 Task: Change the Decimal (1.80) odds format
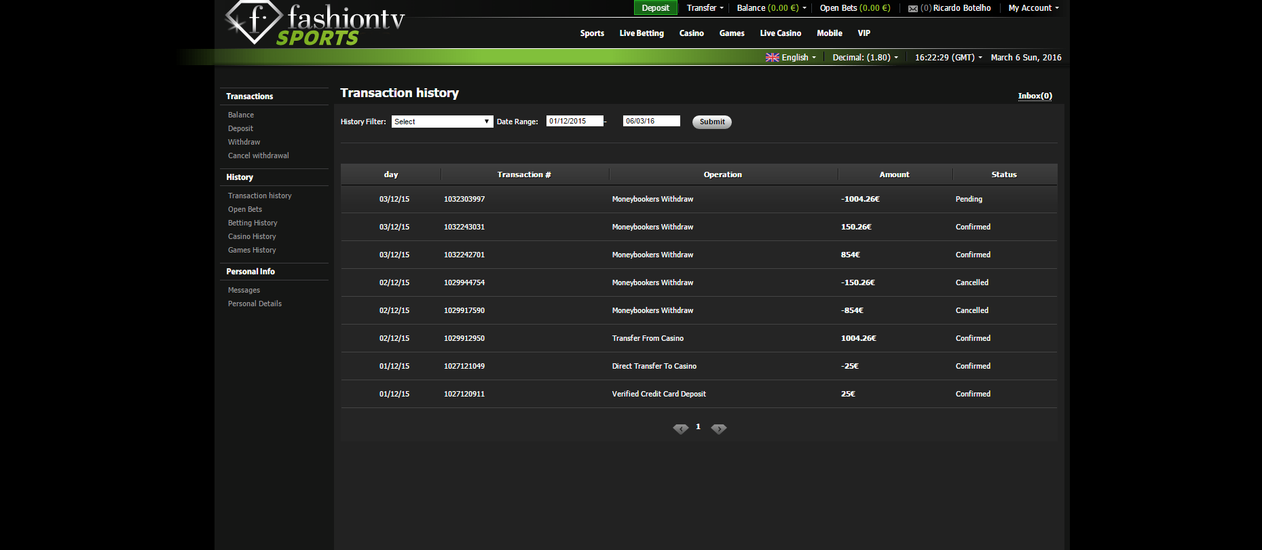point(865,58)
